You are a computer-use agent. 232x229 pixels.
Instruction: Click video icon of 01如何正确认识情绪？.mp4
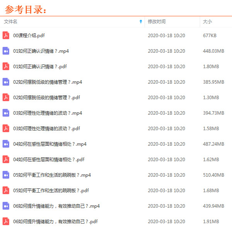(6, 51)
